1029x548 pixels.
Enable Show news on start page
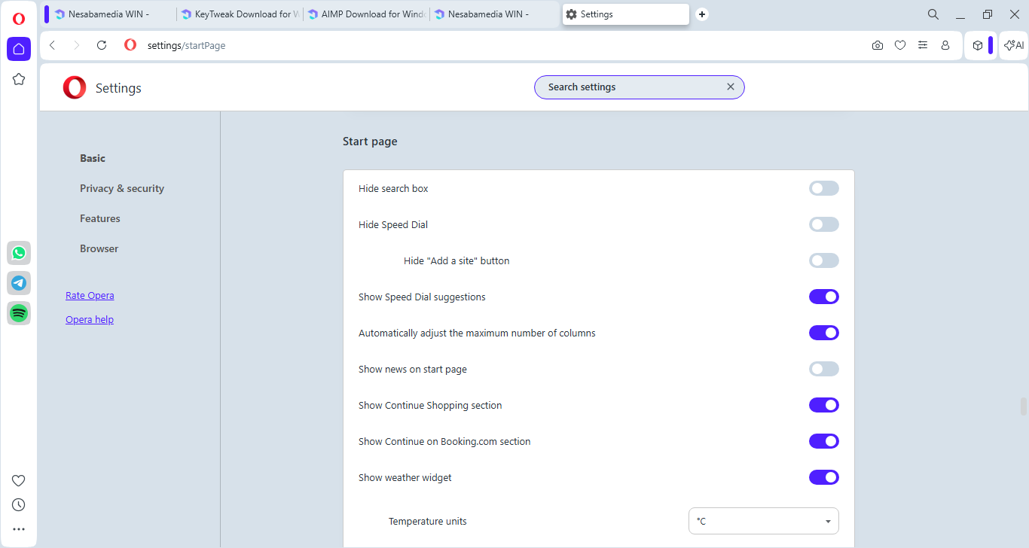coord(823,369)
